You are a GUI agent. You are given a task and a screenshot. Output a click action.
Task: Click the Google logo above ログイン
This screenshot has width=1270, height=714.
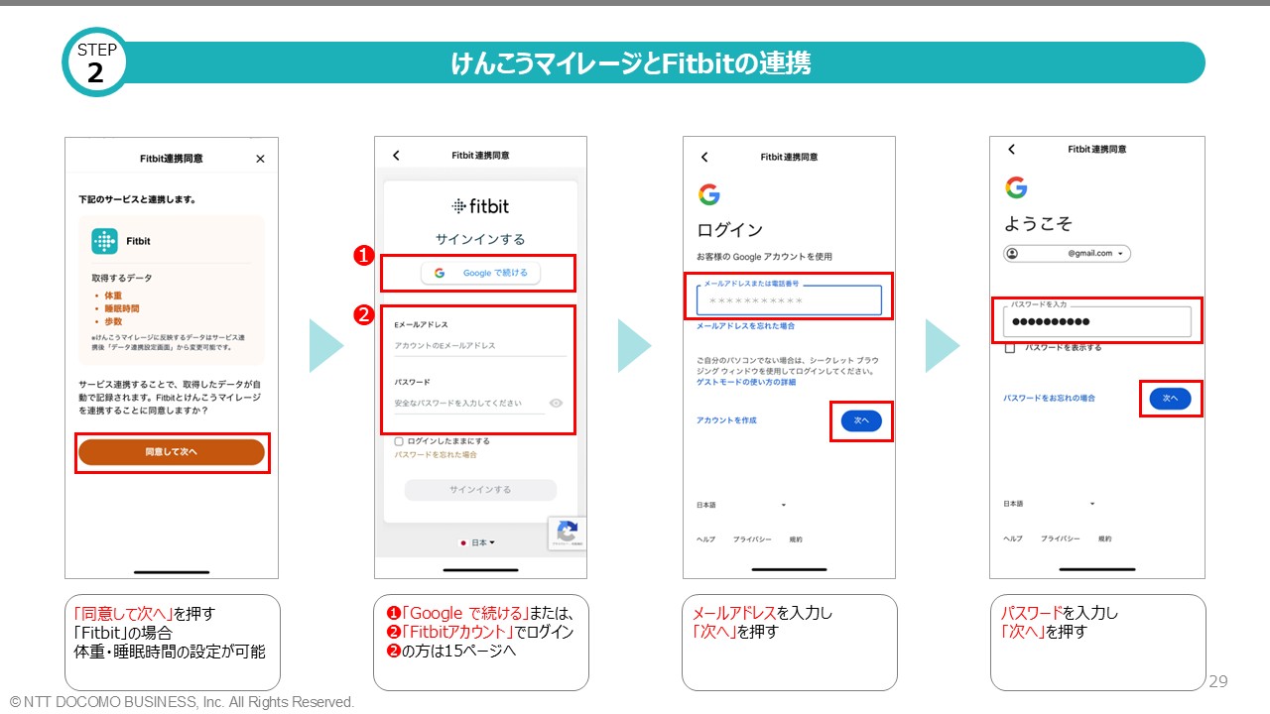click(708, 194)
